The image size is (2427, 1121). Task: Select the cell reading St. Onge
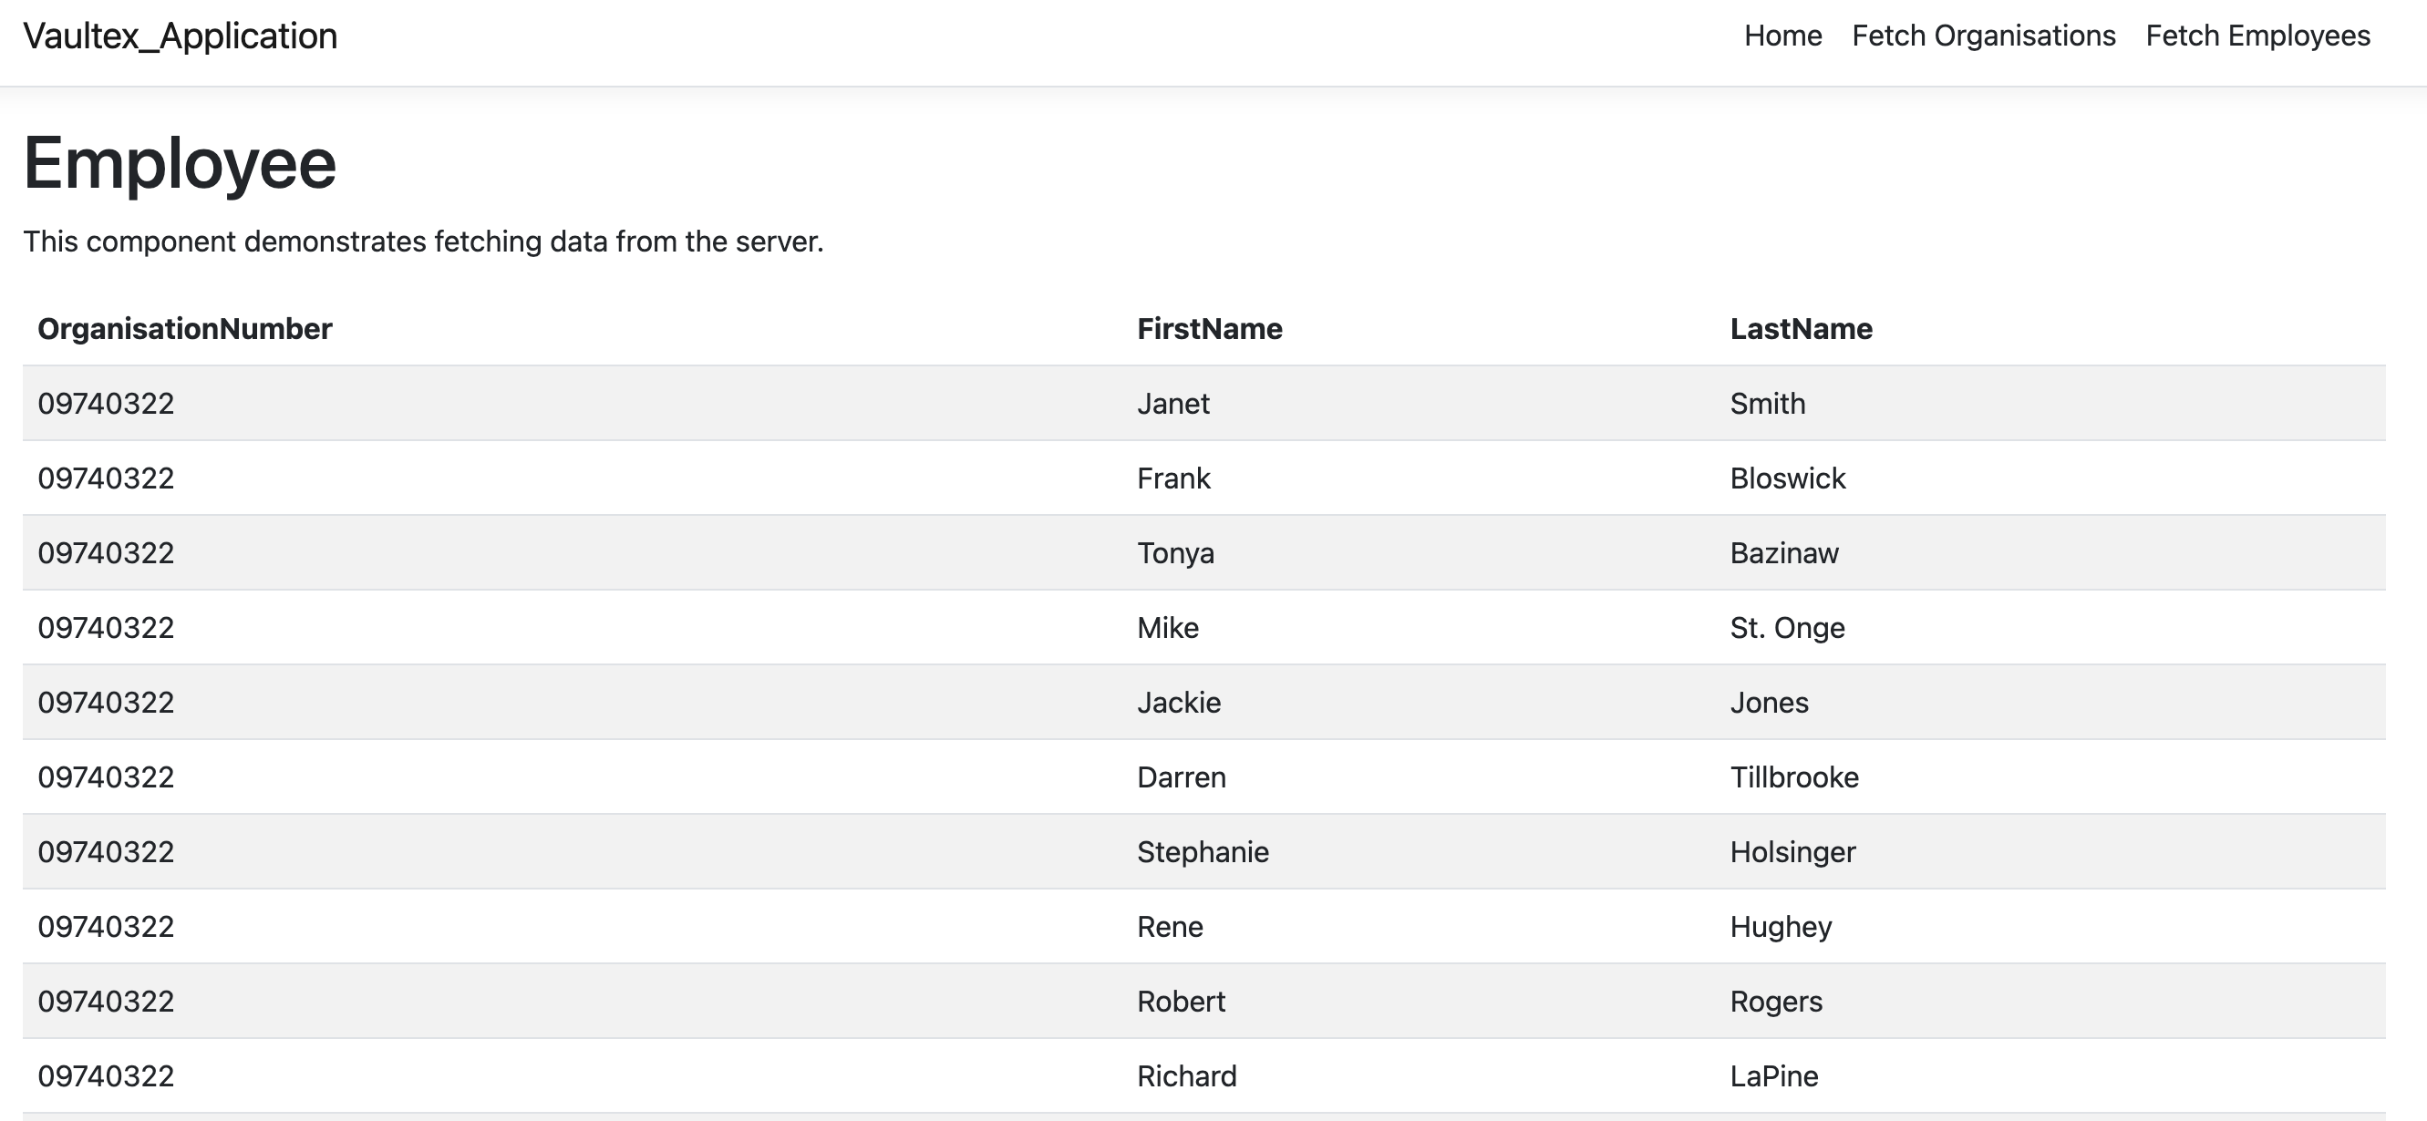coord(1786,627)
